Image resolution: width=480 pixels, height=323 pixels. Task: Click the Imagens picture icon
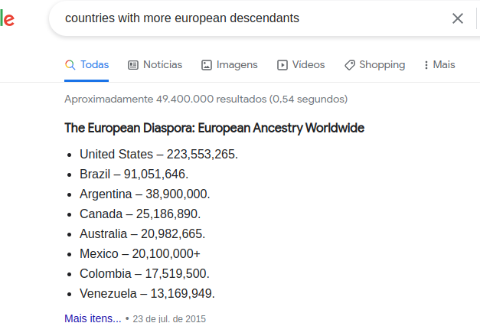tap(207, 65)
